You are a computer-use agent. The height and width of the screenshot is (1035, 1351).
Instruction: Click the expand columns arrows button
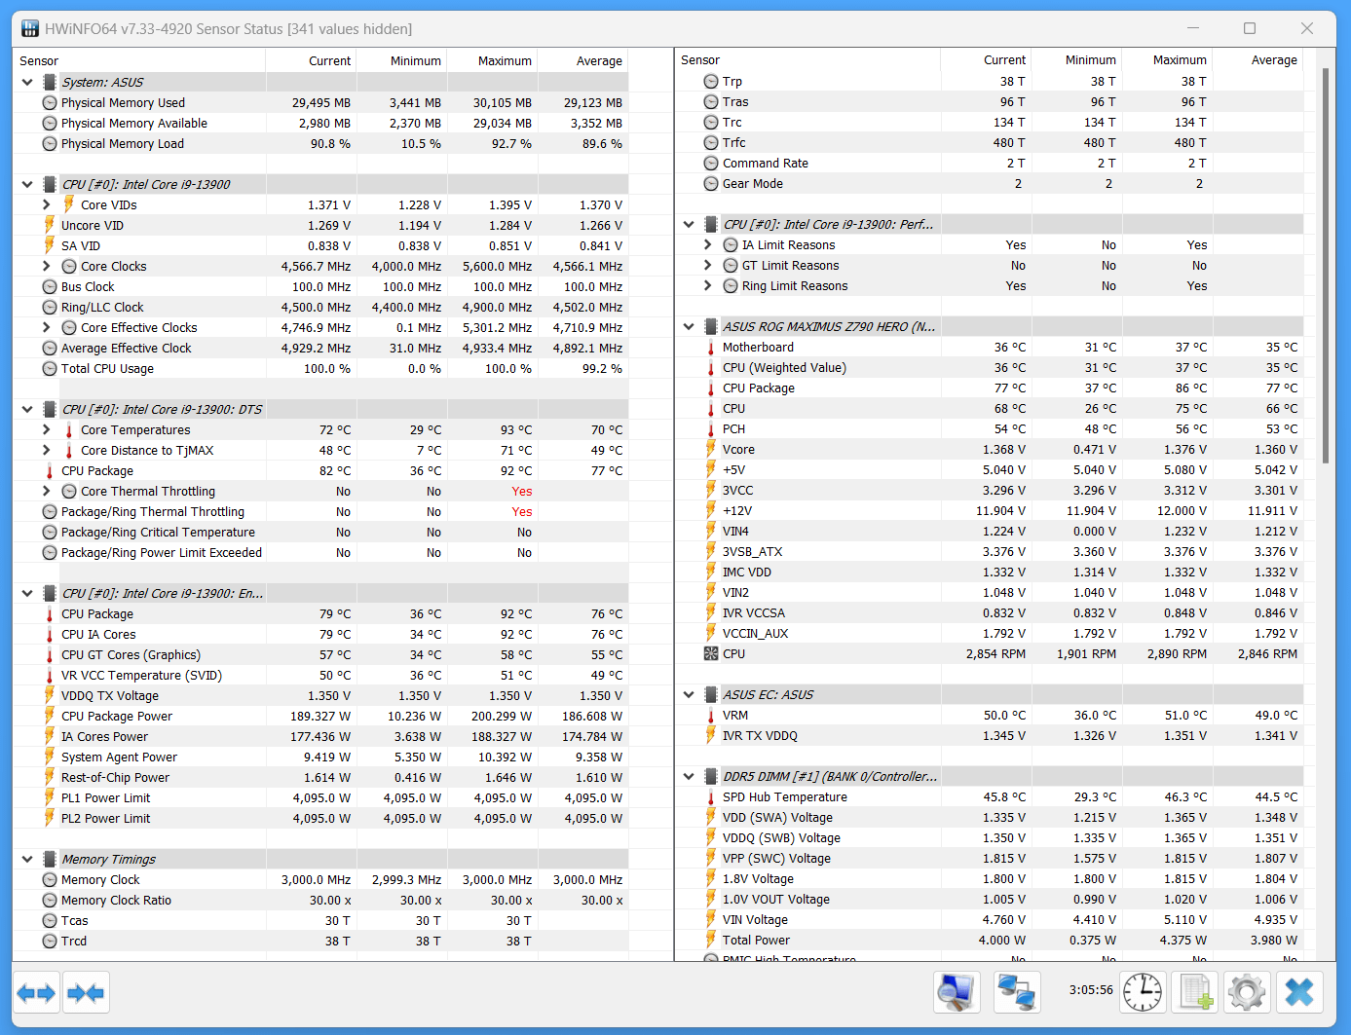click(x=37, y=993)
